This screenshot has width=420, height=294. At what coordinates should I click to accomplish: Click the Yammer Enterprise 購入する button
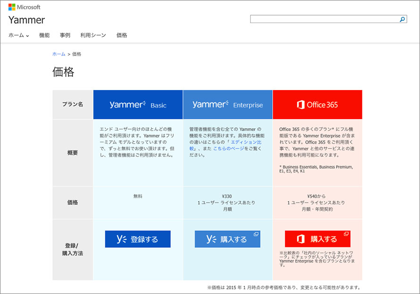point(227,239)
